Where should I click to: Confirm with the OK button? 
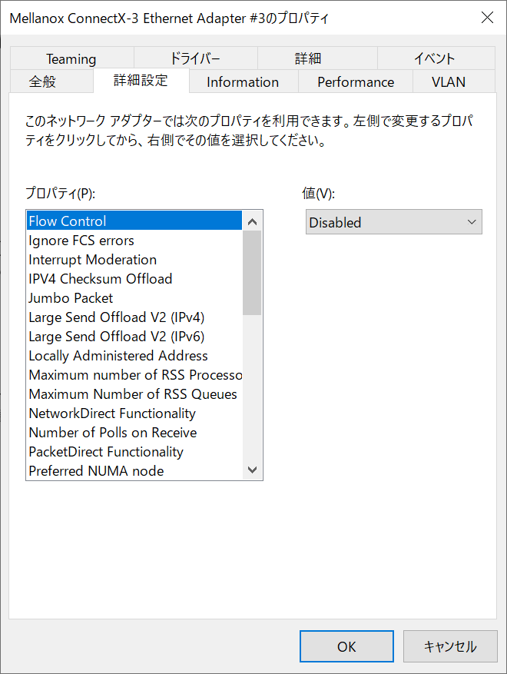pos(346,646)
